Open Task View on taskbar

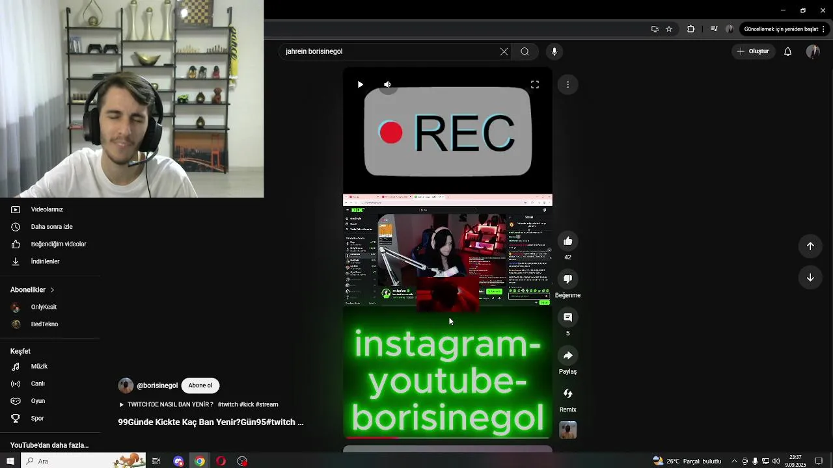point(156,461)
